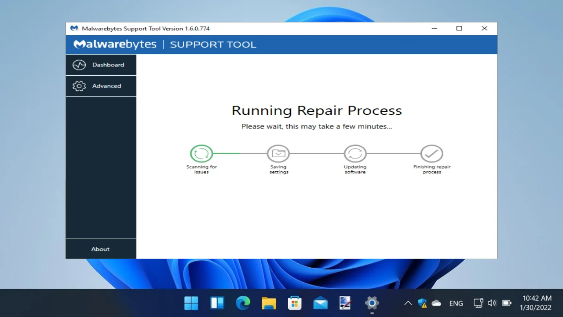Click the 'Finishing repair process' label
563x317 pixels.
pyautogui.click(x=432, y=170)
